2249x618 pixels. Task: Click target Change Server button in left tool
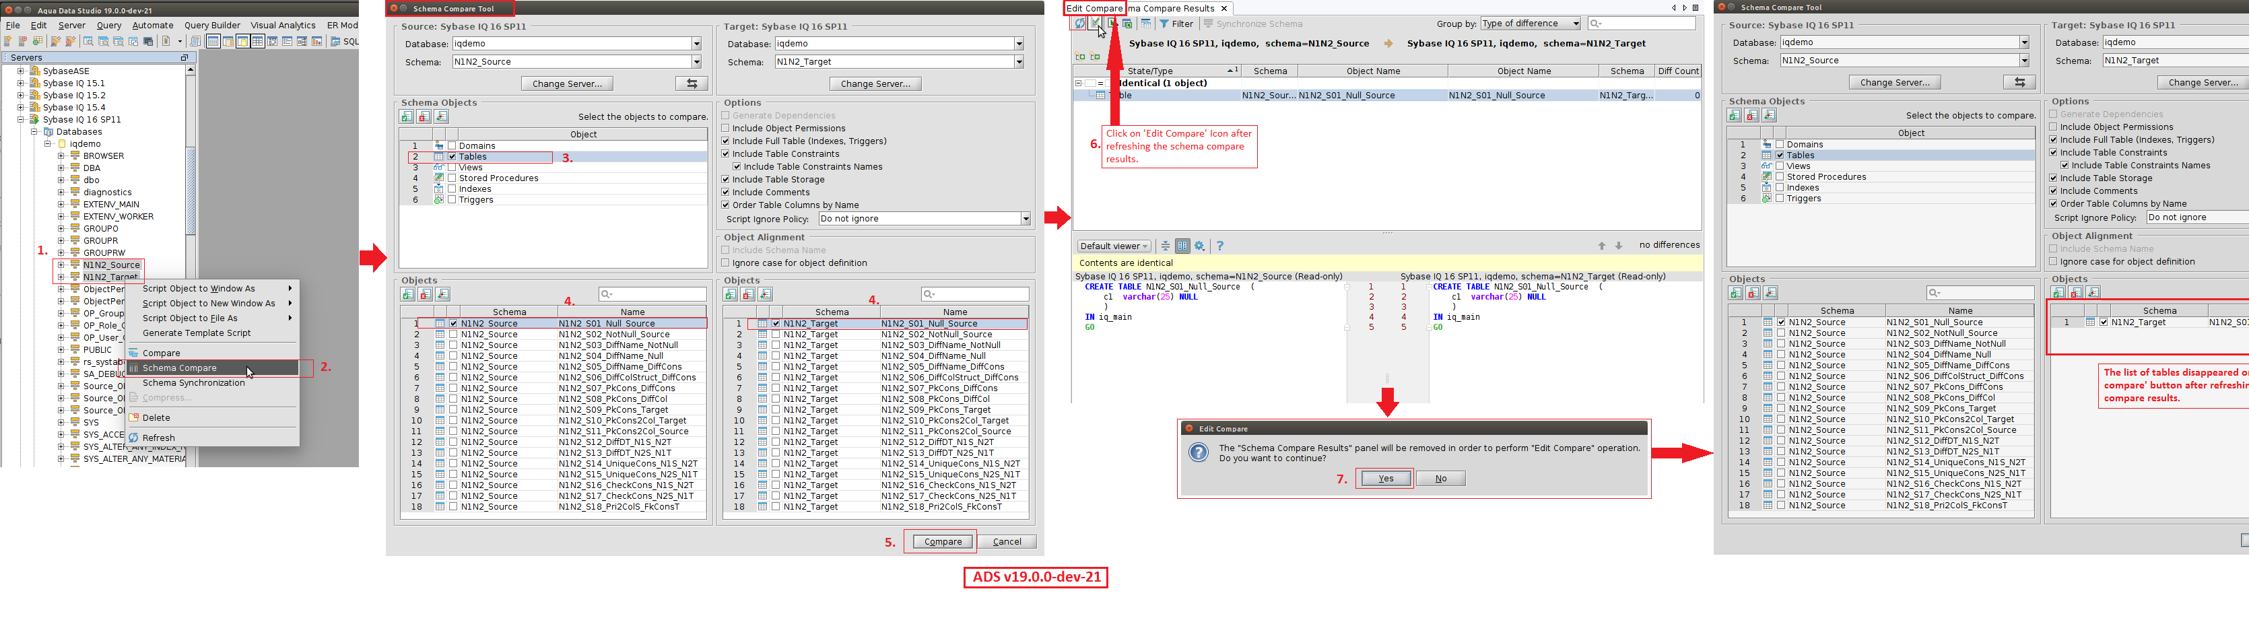pos(875,83)
